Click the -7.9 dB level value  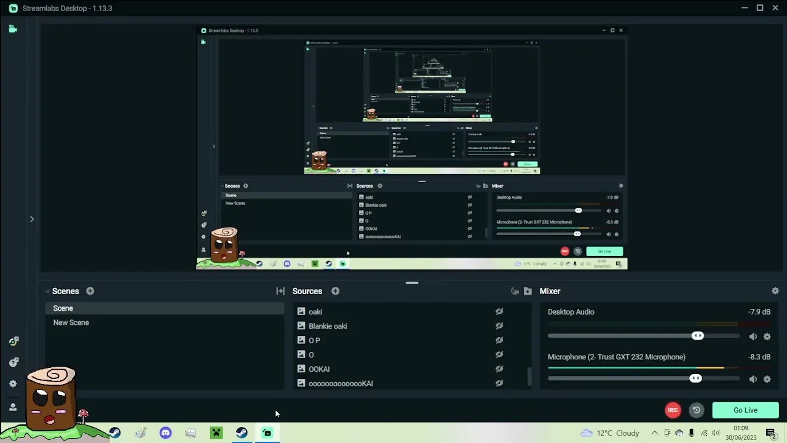pos(759,312)
